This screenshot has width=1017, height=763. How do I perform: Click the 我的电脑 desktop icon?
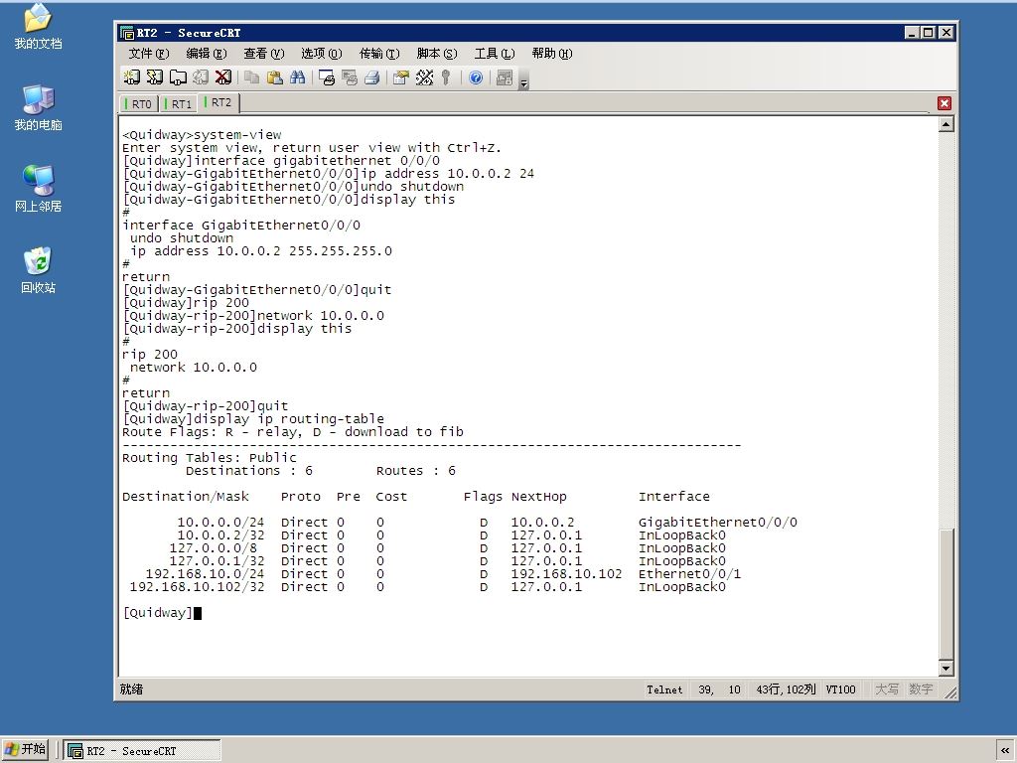pyautogui.click(x=39, y=108)
